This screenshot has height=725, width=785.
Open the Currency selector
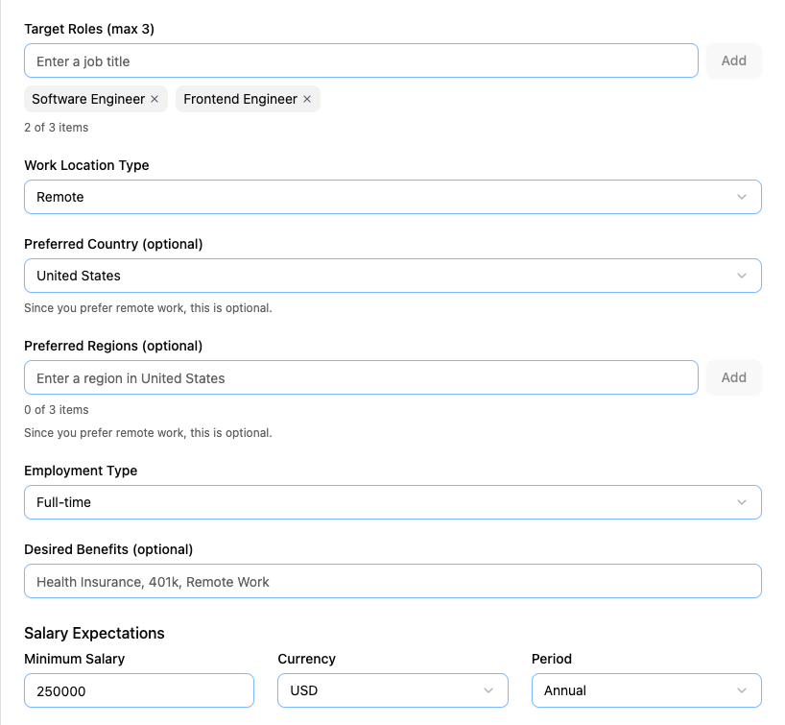(x=392, y=690)
